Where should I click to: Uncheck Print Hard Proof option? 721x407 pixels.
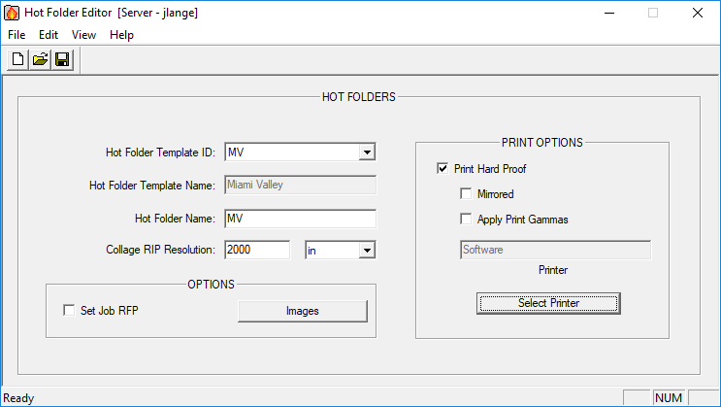tap(443, 169)
